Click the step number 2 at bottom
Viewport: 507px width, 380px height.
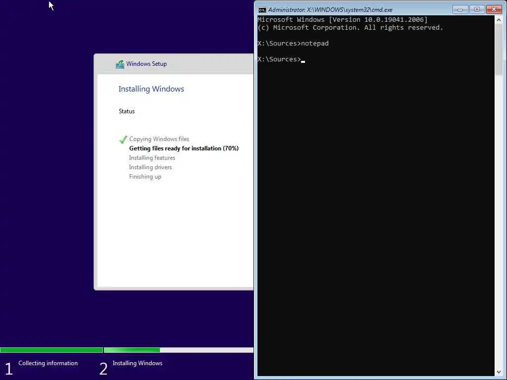tap(103, 369)
